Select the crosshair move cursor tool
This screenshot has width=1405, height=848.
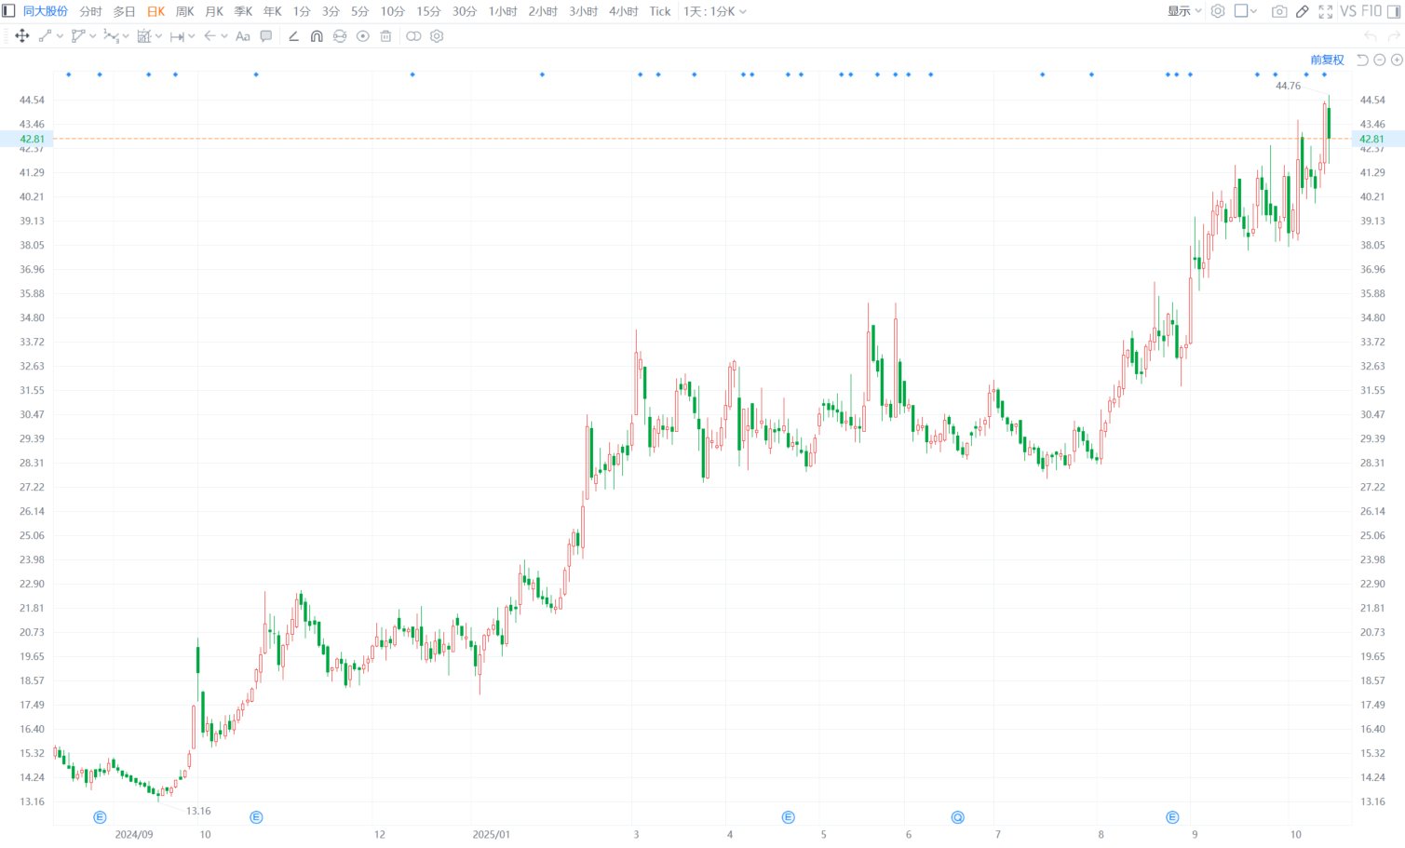coord(22,36)
